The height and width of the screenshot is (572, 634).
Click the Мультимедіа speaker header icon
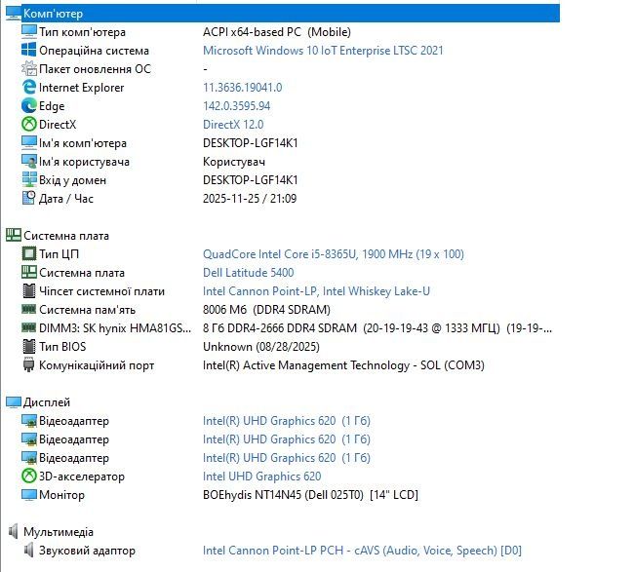point(14,532)
